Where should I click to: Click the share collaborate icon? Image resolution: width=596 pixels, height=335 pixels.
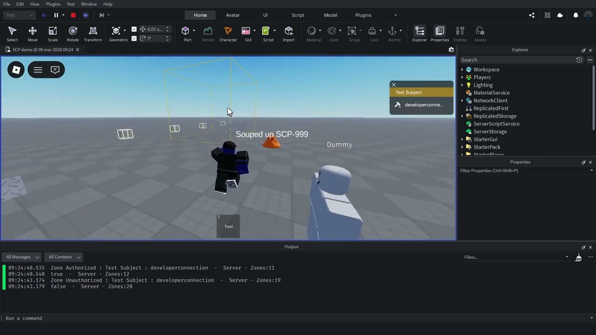coord(532,15)
